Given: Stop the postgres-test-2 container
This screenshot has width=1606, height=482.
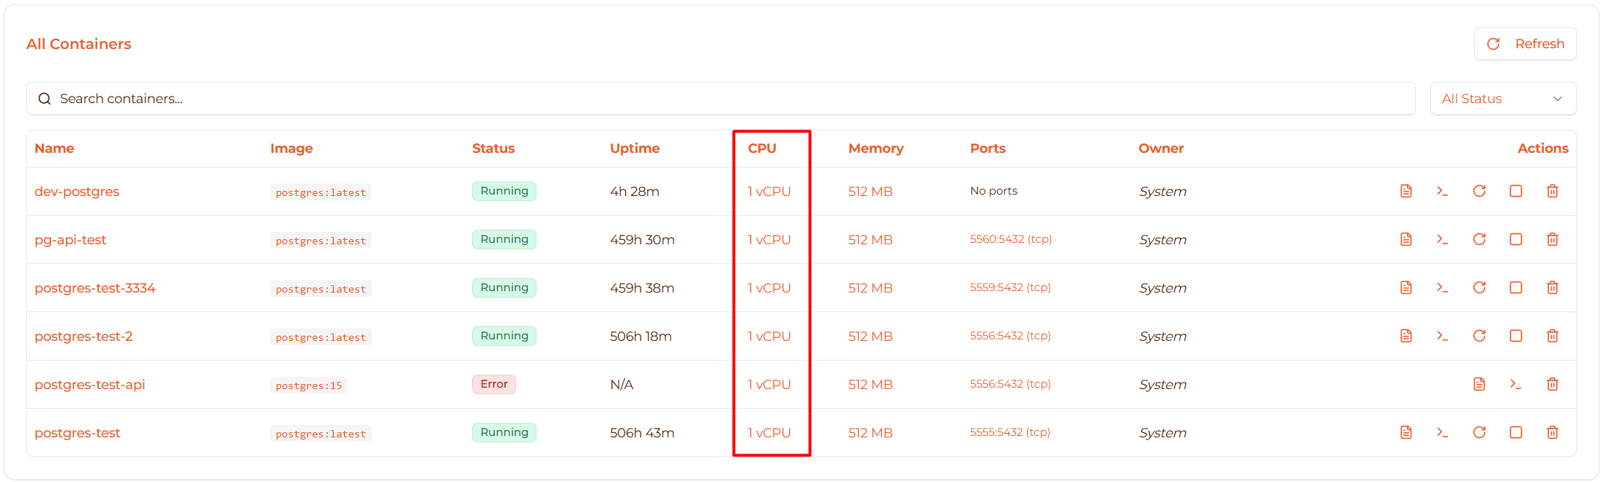Looking at the screenshot, I should (x=1515, y=336).
